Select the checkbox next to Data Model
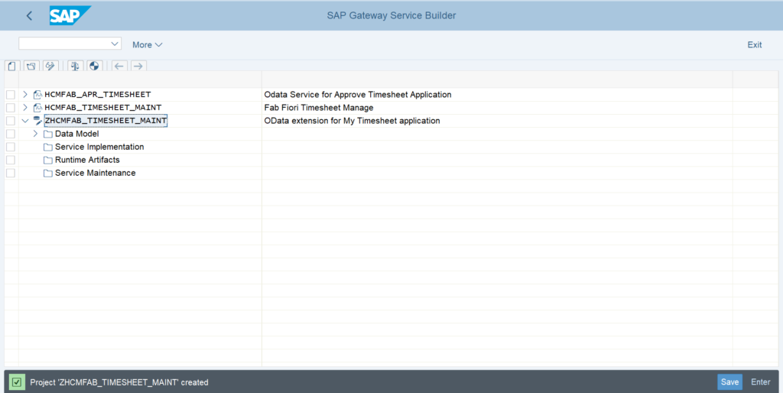Image resolution: width=783 pixels, height=393 pixels. (11, 134)
